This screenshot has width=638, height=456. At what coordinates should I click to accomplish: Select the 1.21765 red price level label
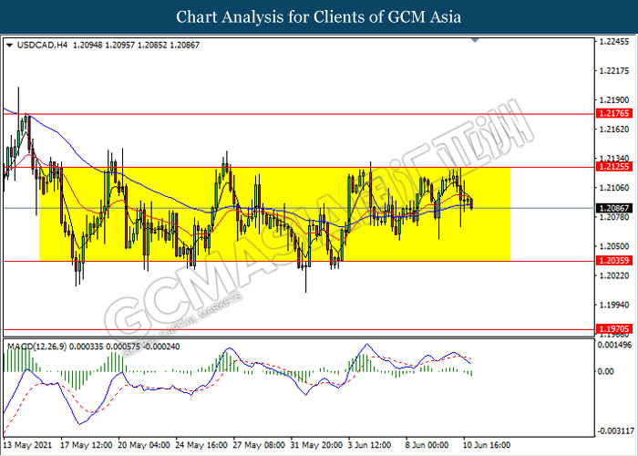click(x=614, y=113)
